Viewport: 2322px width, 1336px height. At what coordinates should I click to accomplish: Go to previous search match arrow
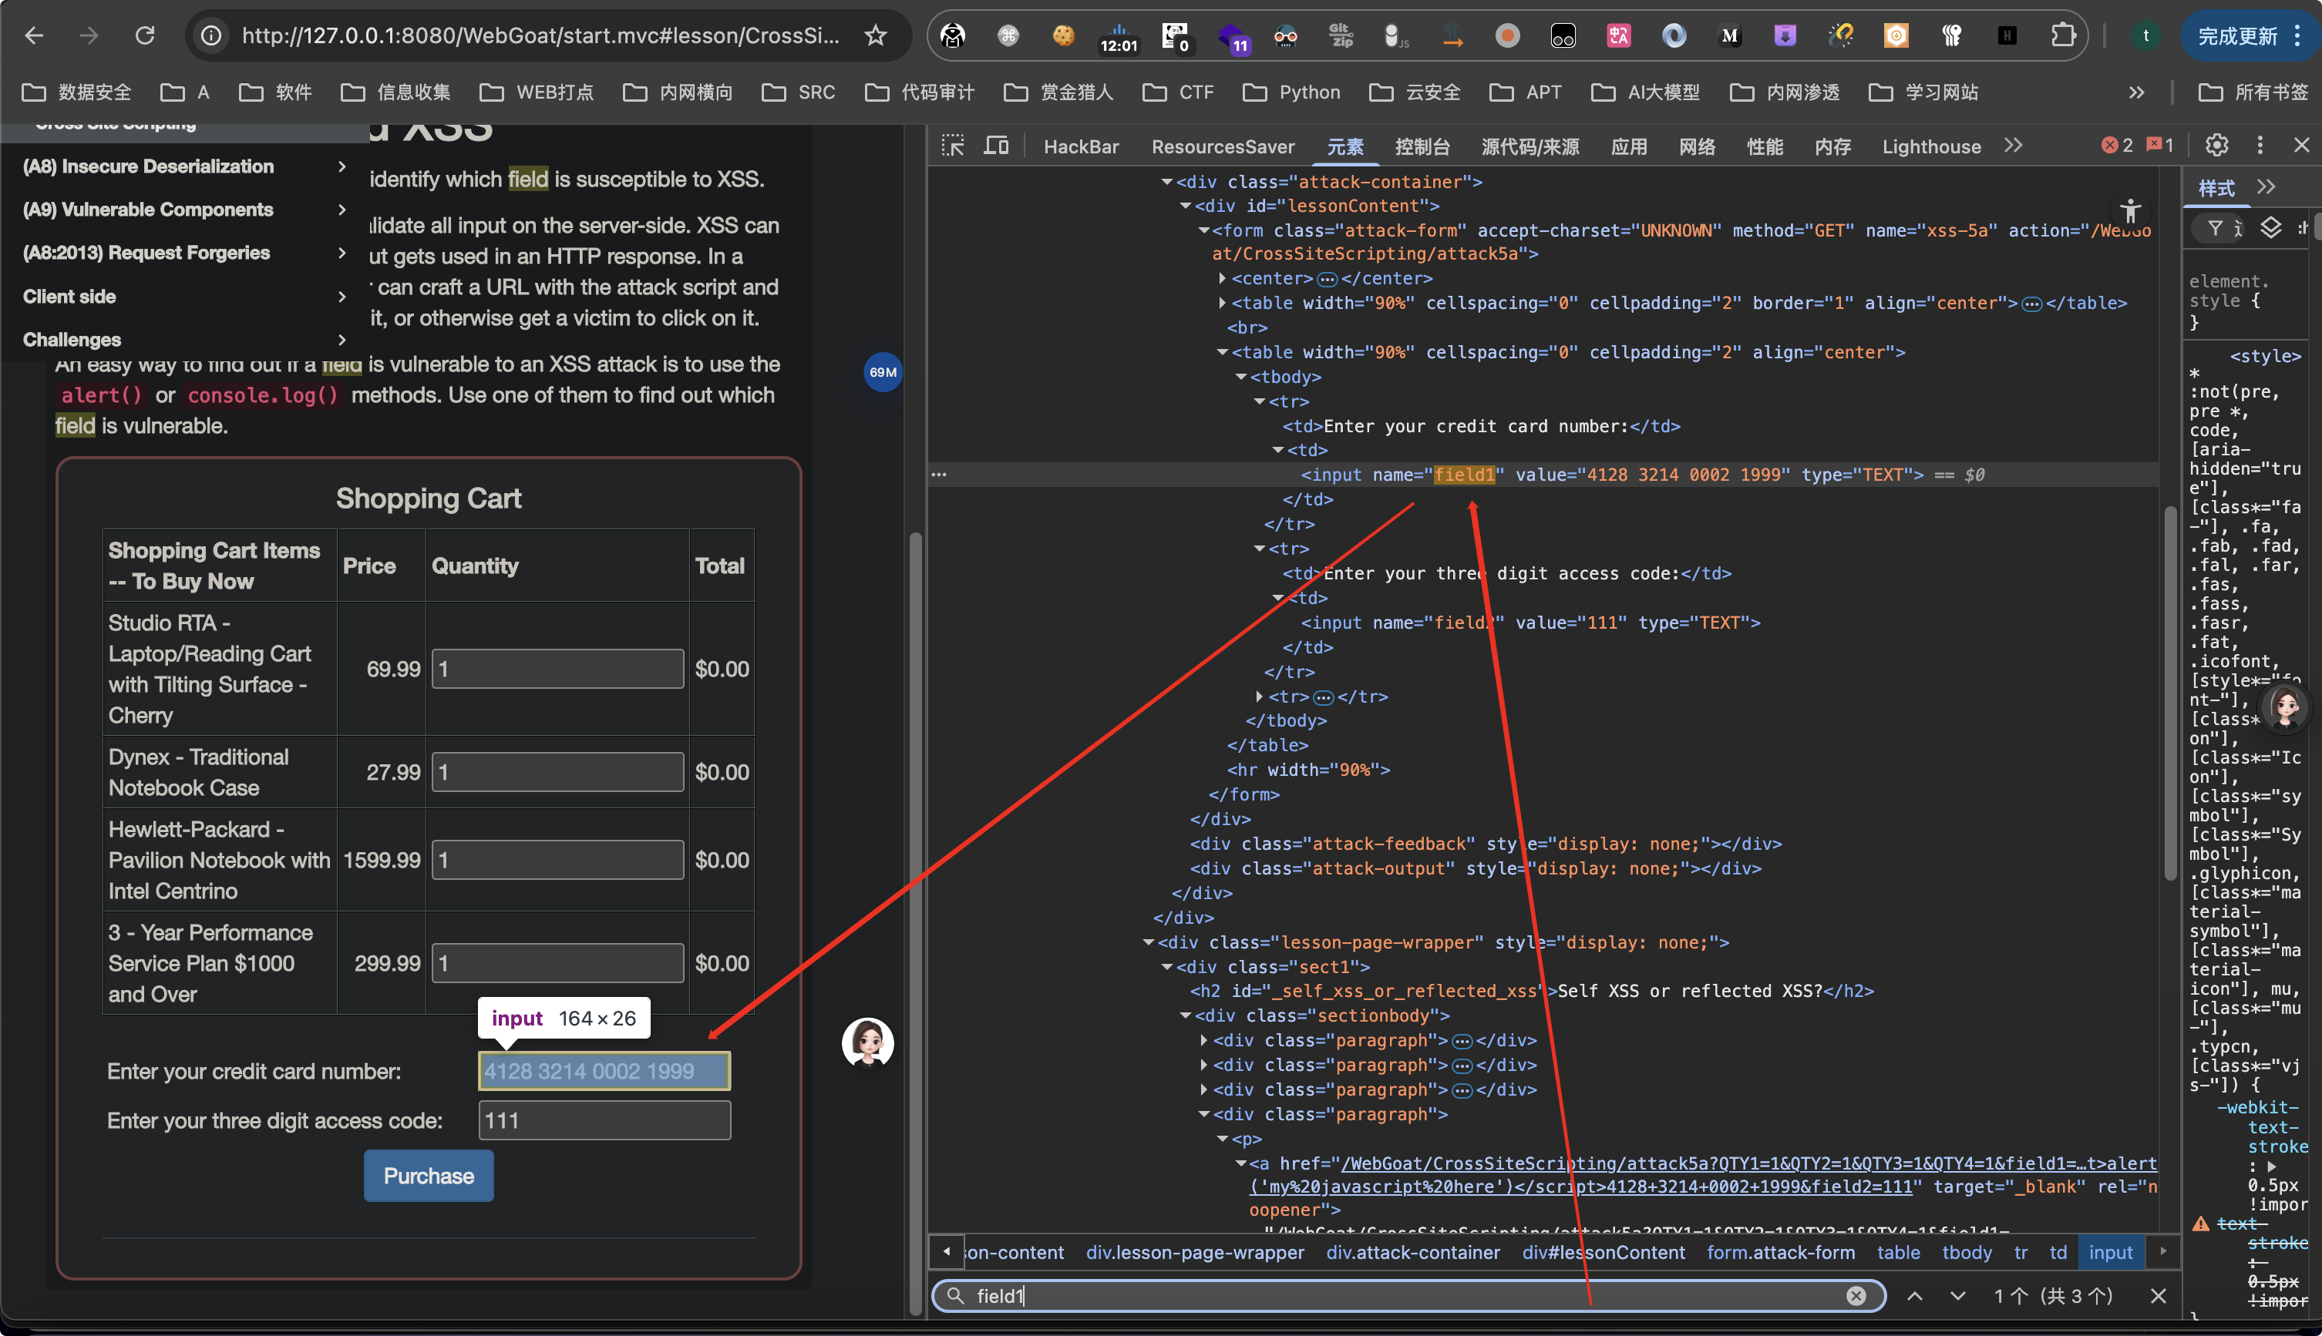coord(1914,1296)
